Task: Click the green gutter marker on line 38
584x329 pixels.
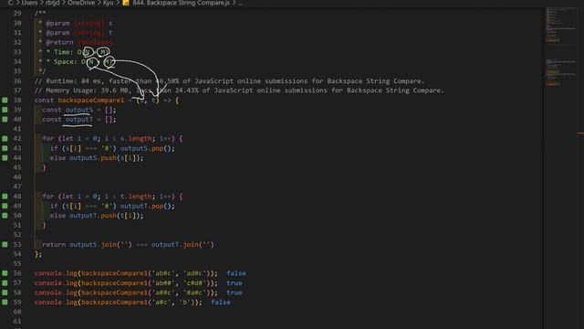Action: point(5,100)
